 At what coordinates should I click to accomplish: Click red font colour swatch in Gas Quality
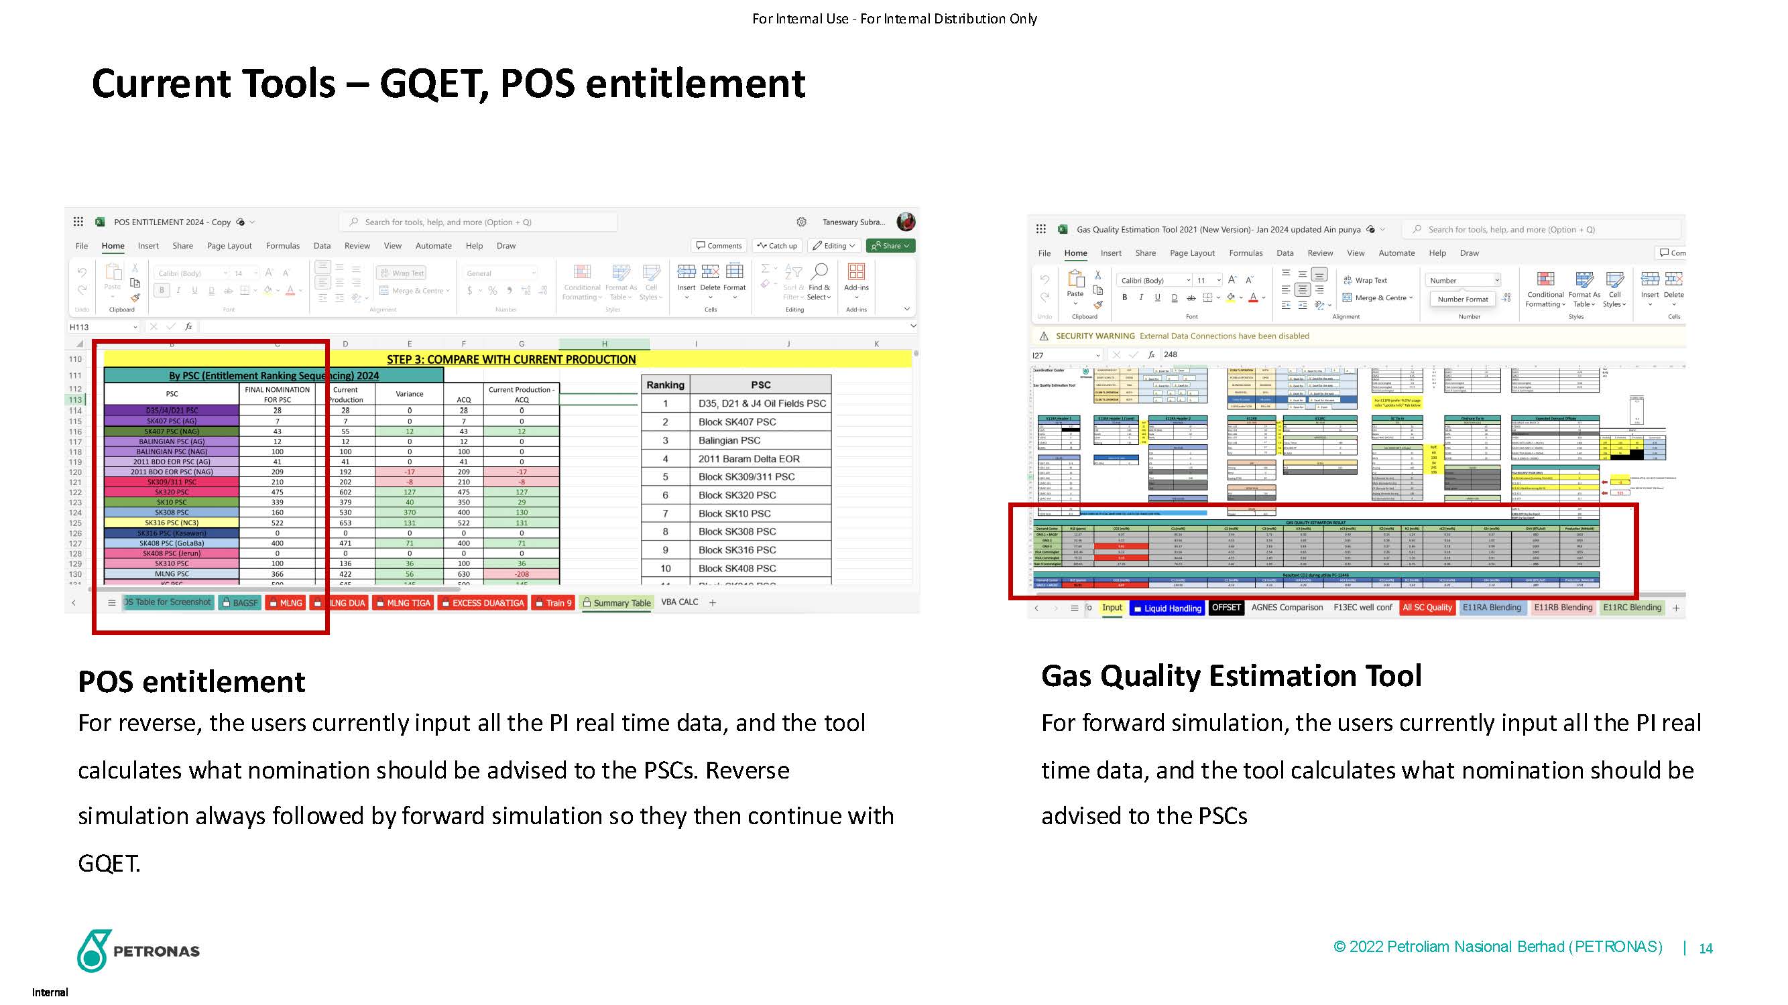pyautogui.click(x=1253, y=297)
